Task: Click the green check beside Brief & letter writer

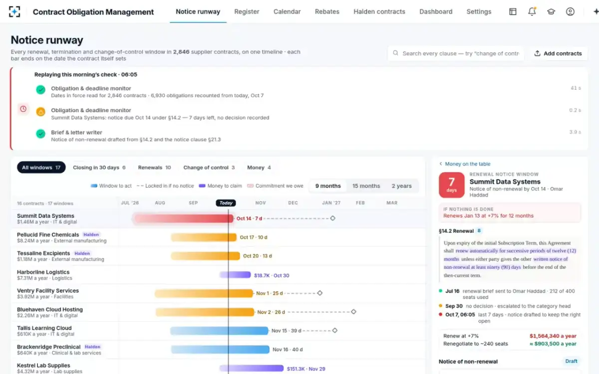Action: (x=40, y=134)
